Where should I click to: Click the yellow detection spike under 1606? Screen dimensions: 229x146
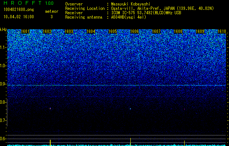tap(130, 142)
